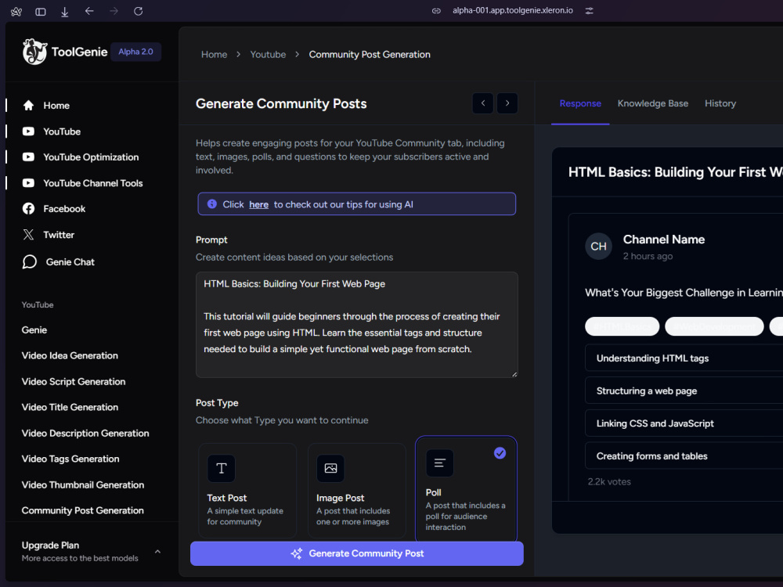
Task: Click the Poll lines icon
Action: [440, 463]
